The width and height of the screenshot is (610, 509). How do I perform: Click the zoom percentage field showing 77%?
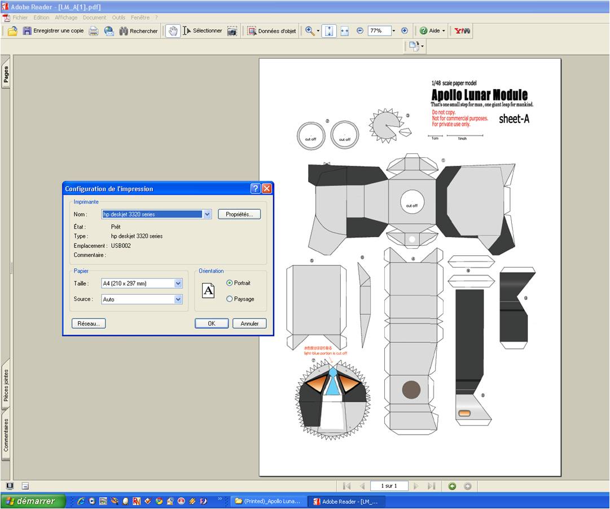tap(379, 30)
